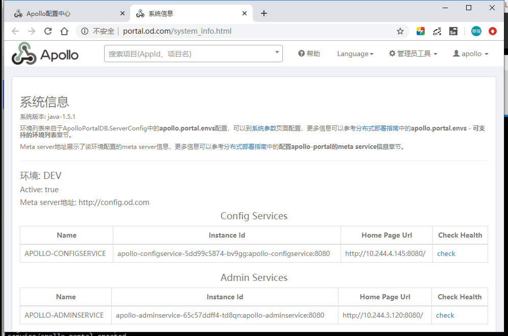Open the browser profile avatar

tap(476, 31)
